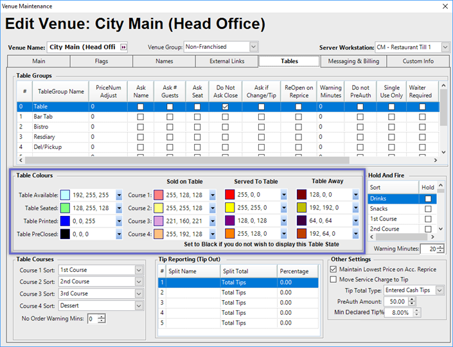This screenshot has width=453, height=347.
Task: Open Course 2 Served To Table colour arrow
Action: (x=284, y=208)
